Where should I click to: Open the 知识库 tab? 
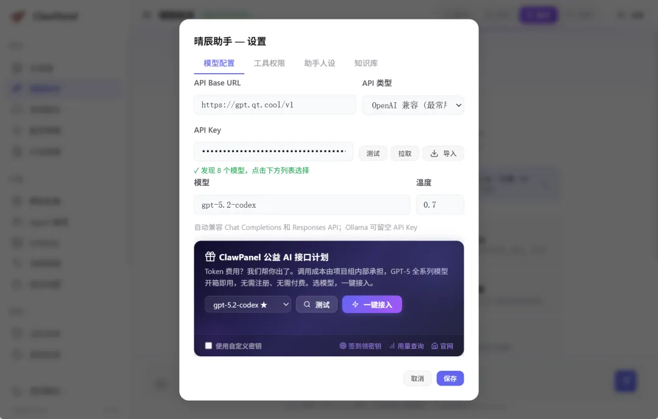click(x=366, y=63)
